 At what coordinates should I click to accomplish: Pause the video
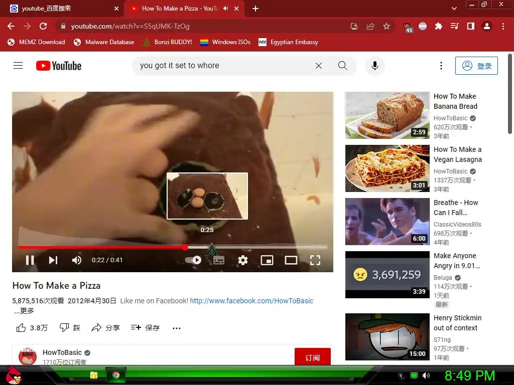30,260
